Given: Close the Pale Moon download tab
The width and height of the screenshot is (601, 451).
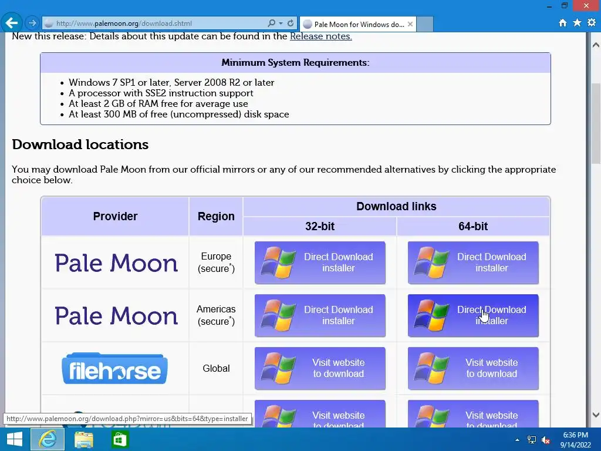Looking at the screenshot, I should 410,24.
